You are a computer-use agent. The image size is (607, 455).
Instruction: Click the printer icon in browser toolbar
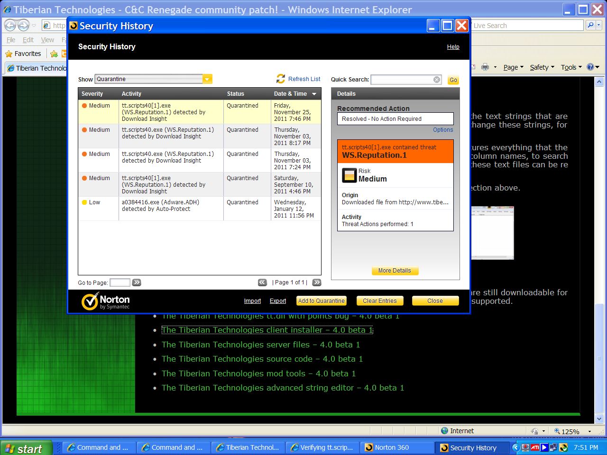485,67
